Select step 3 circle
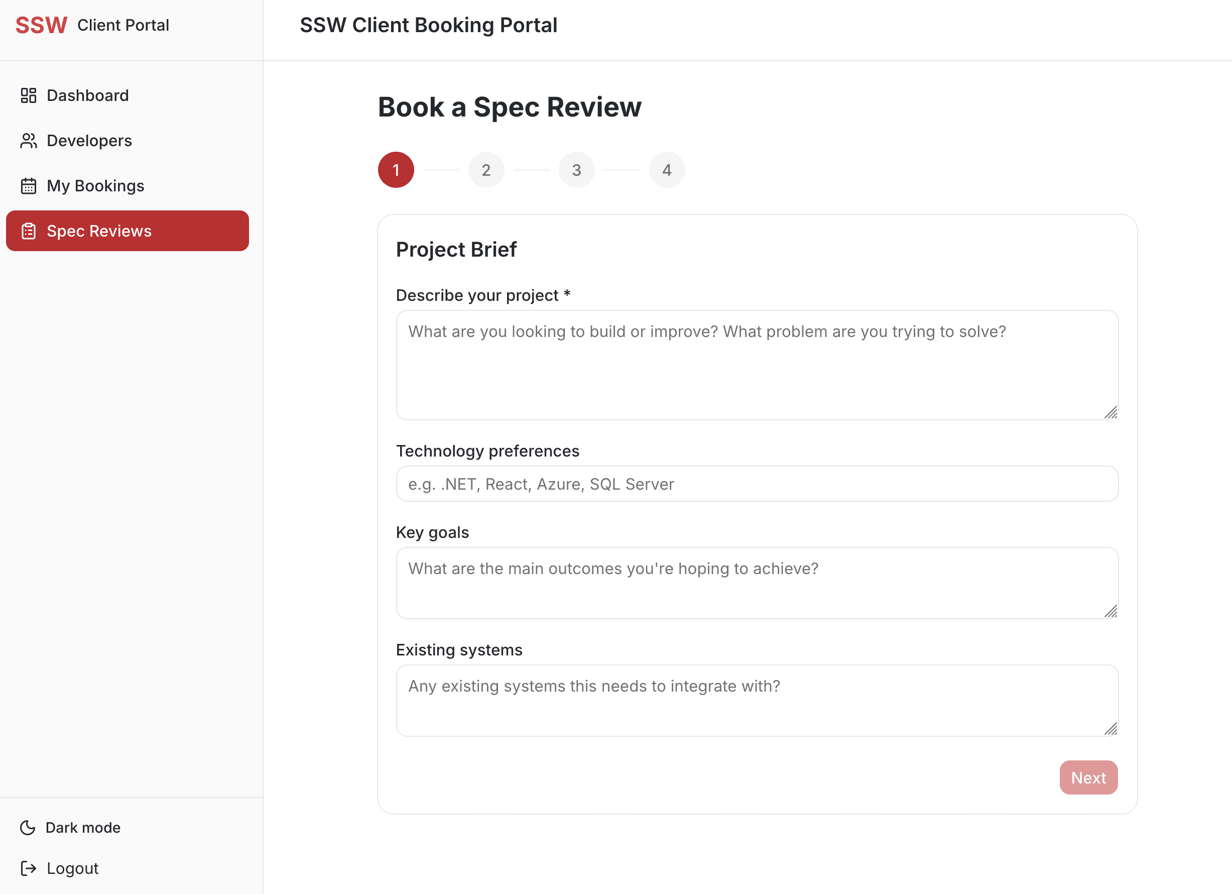Image resolution: width=1232 pixels, height=894 pixels. click(x=576, y=170)
